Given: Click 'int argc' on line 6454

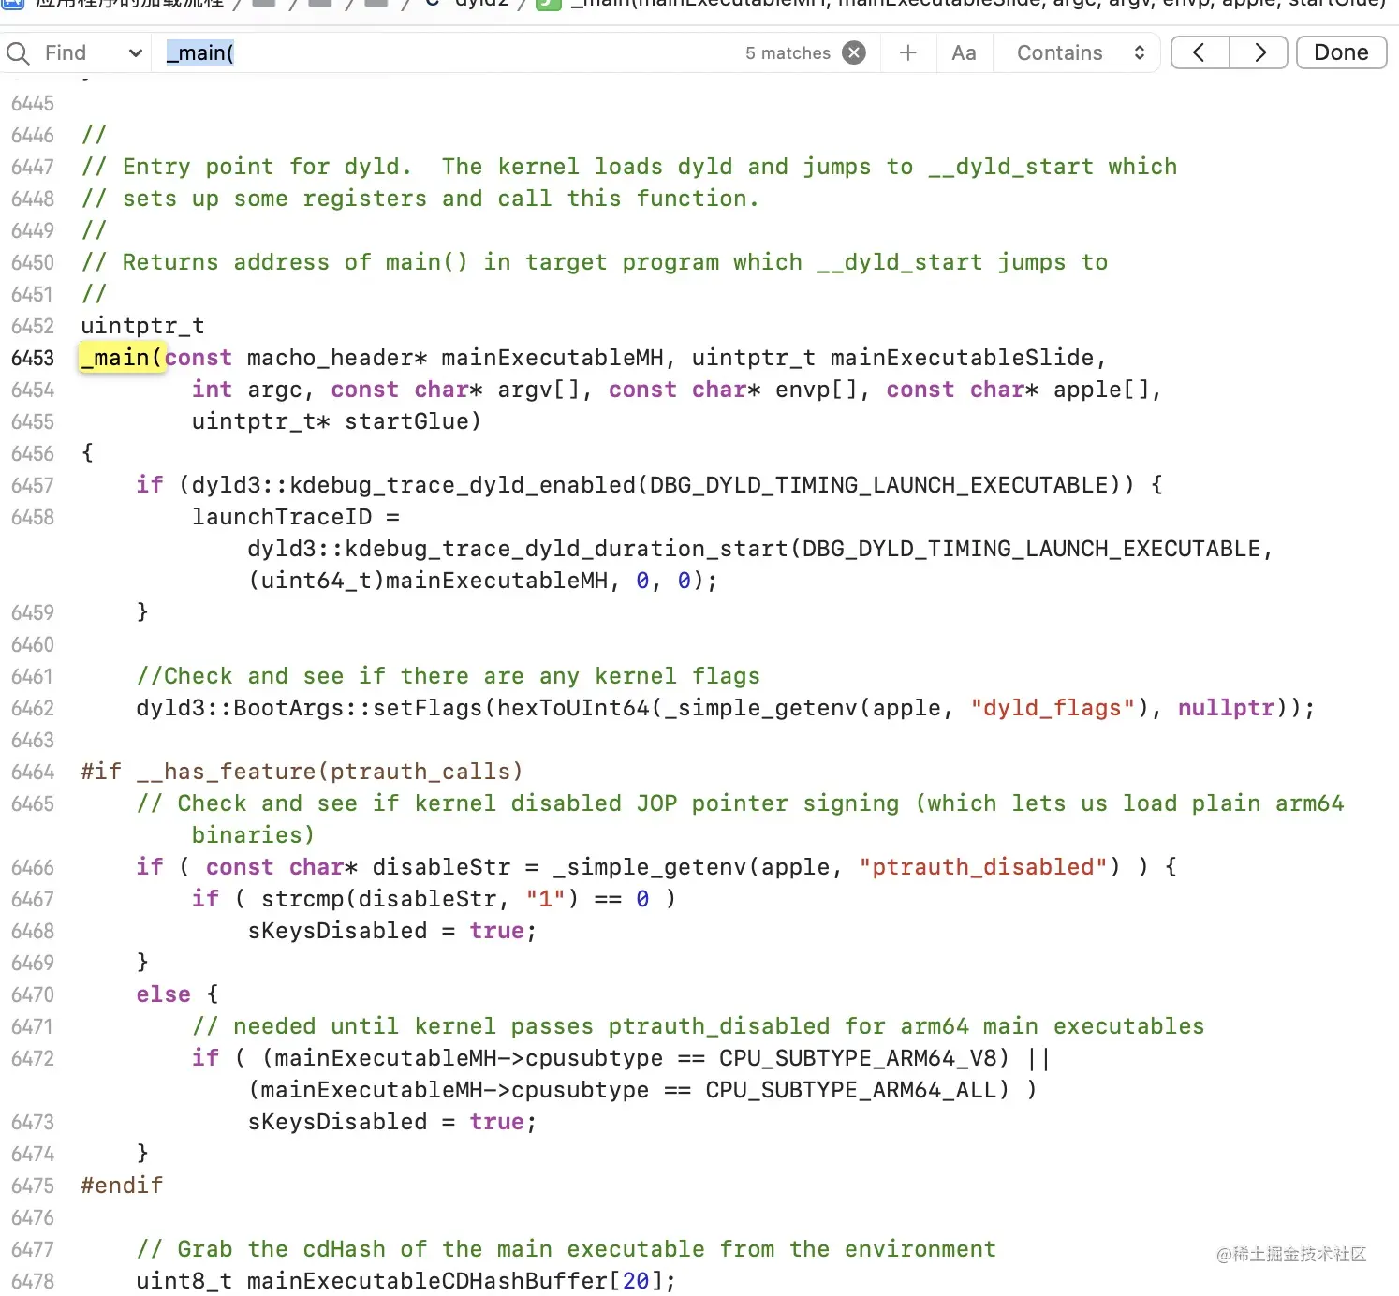Looking at the screenshot, I should (247, 390).
